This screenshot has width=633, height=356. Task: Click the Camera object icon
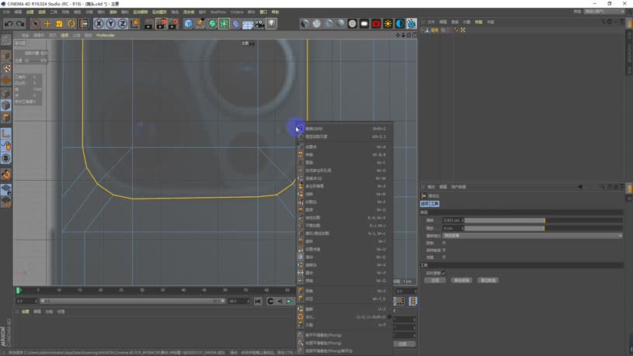(259, 24)
